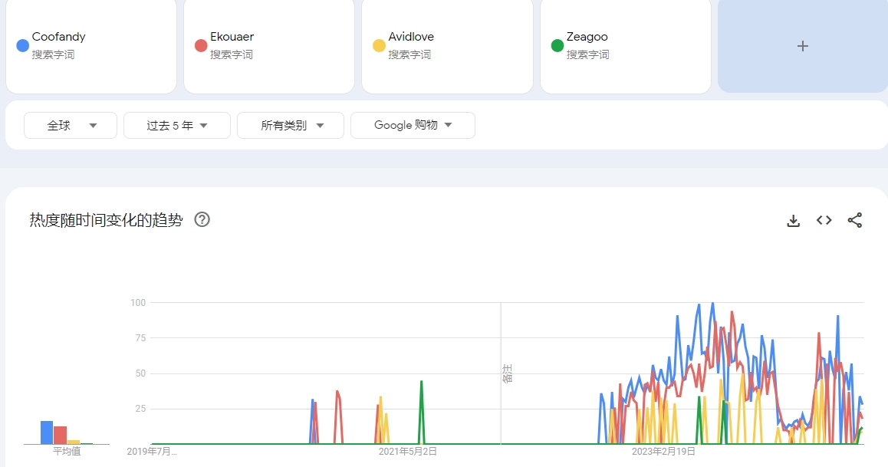Click 搜索字词 label under Coofandy
The height and width of the screenshot is (467, 888).
[53, 55]
